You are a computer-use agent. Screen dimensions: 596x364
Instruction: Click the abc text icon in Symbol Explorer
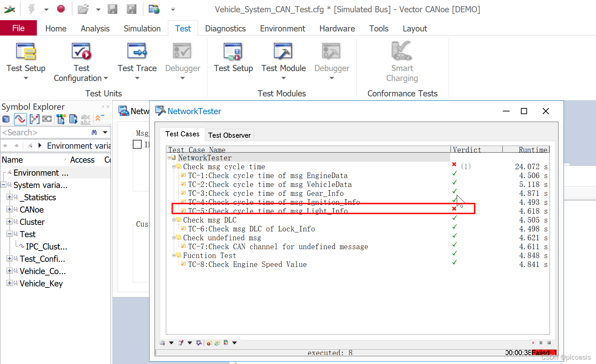click(x=86, y=119)
